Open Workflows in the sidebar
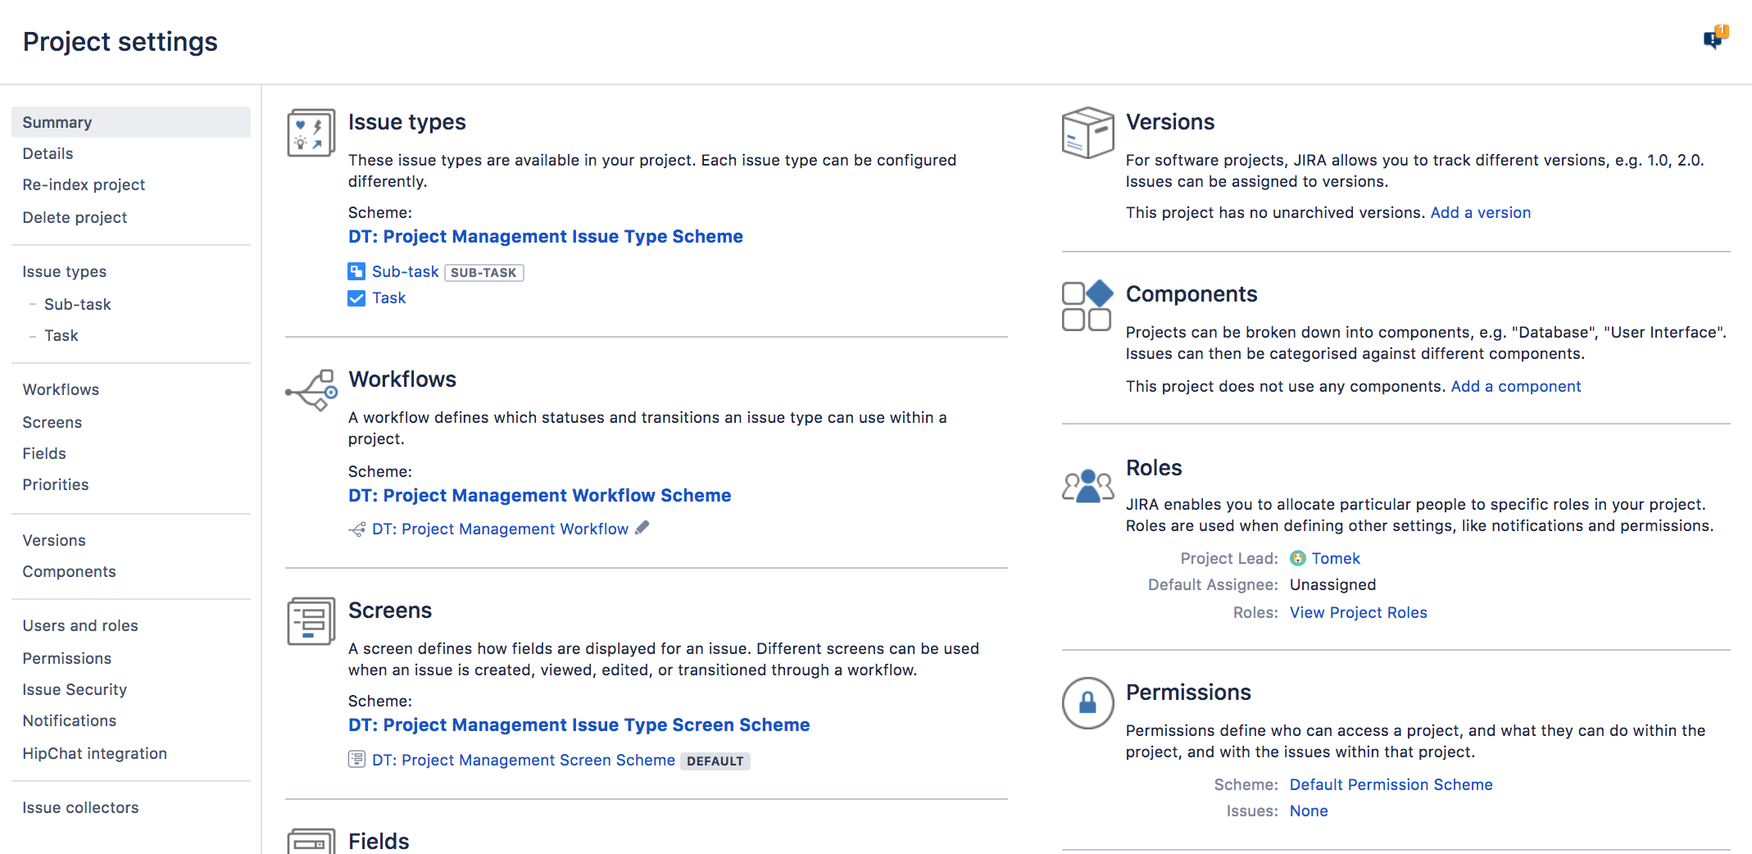The image size is (1752, 854). (61, 389)
